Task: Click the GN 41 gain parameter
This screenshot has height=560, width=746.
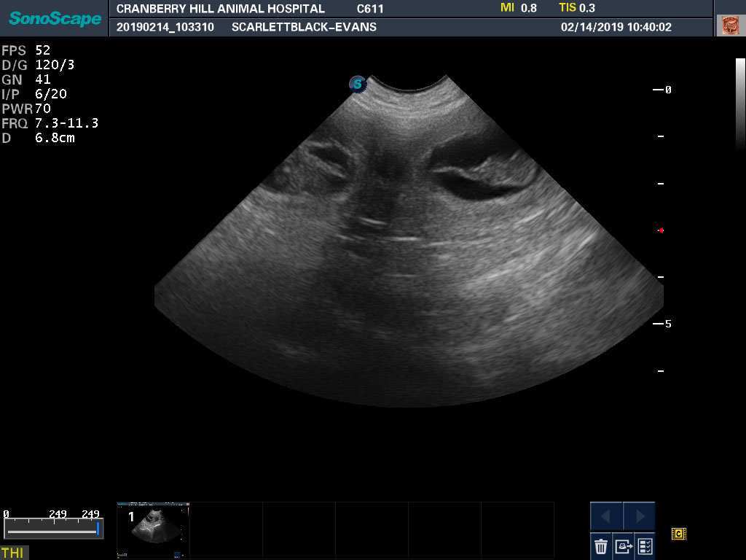Action: coord(26,79)
